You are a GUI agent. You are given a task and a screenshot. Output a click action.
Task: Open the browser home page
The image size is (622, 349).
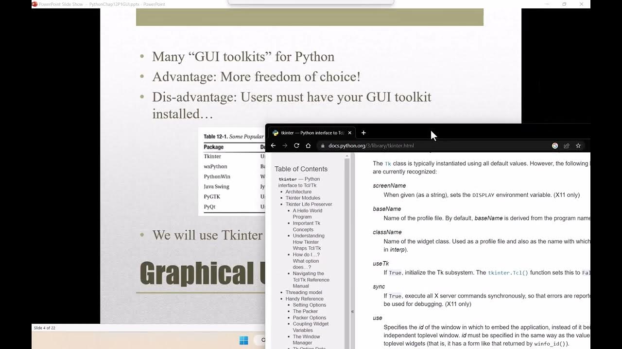(x=308, y=145)
